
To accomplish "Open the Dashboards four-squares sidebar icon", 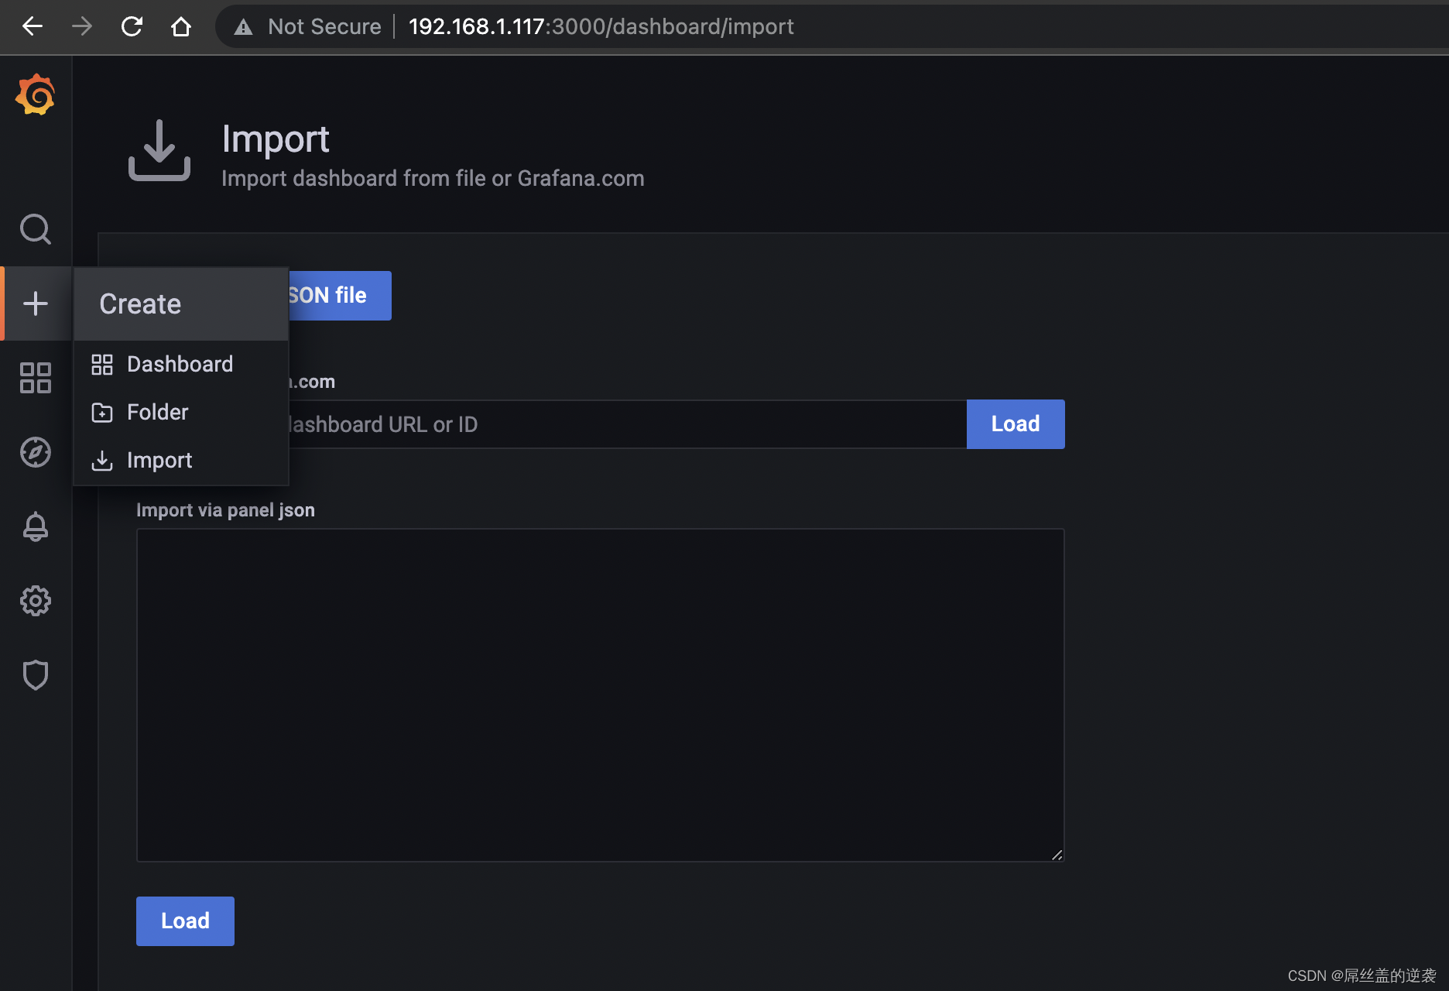I will (36, 378).
